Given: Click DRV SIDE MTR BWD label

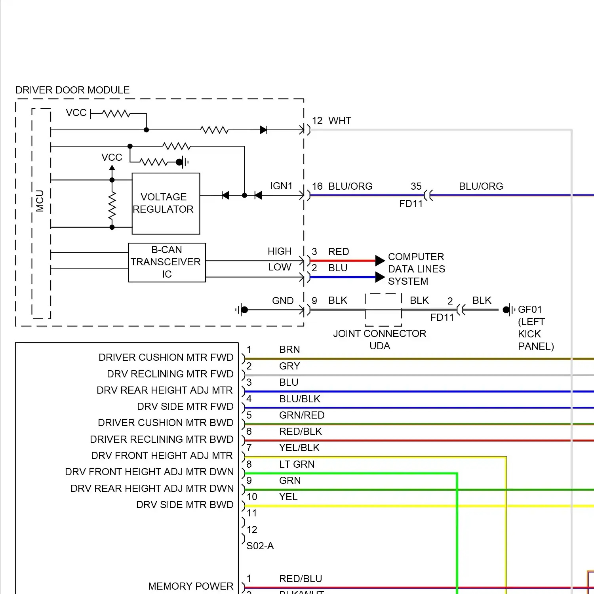Looking at the screenshot, I should (x=185, y=505).
